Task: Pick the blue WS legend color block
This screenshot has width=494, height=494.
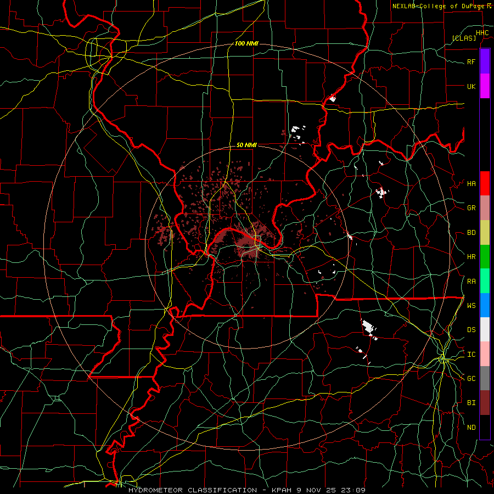Action: click(x=485, y=305)
